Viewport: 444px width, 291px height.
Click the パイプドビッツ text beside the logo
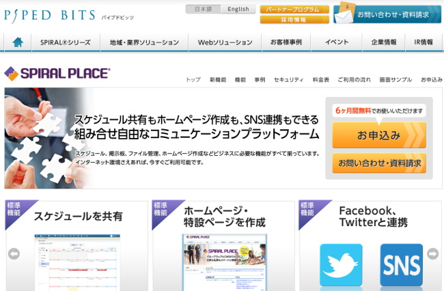click(x=117, y=18)
